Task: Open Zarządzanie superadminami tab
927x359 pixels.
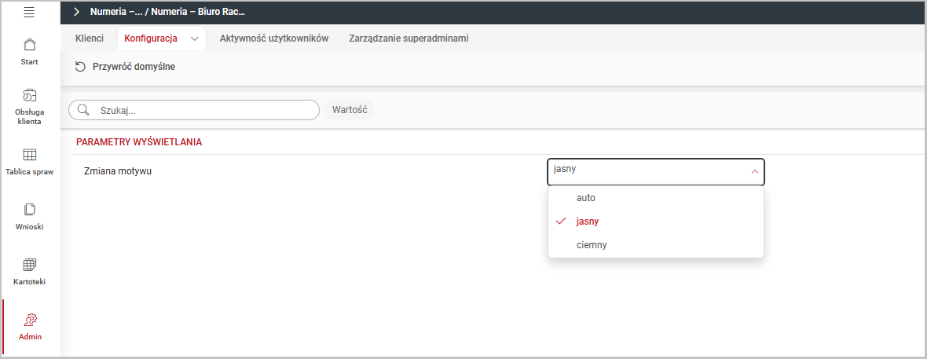Action: click(409, 38)
